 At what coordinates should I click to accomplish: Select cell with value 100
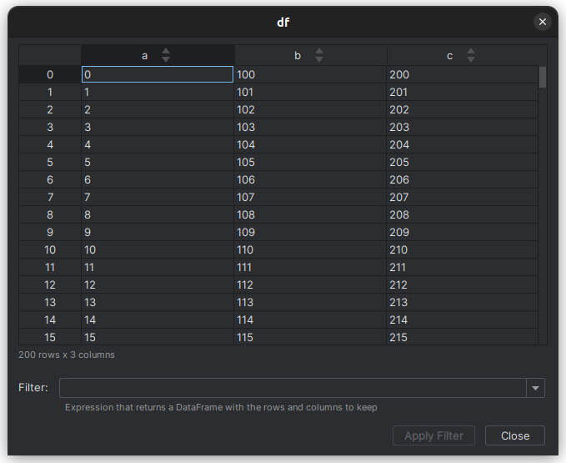(x=310, y=74)
